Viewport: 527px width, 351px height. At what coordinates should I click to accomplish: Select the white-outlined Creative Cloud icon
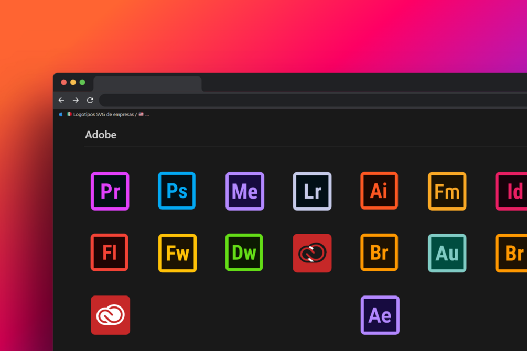tap(110, 315)
